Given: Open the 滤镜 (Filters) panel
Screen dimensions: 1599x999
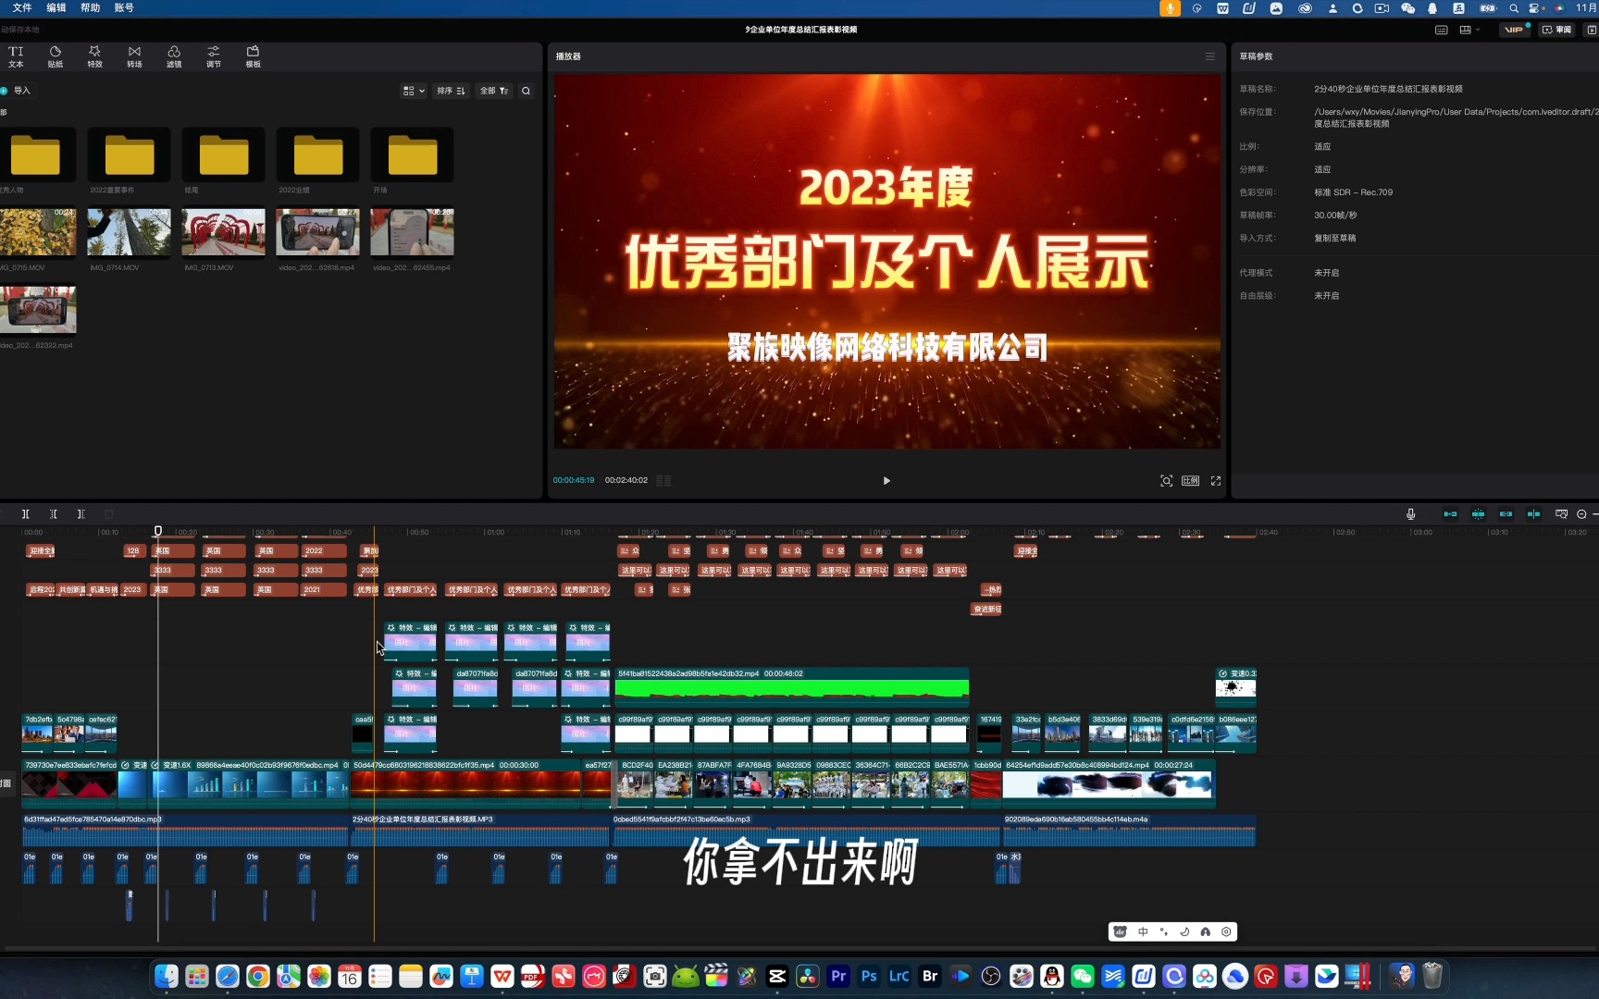Looking at the screenshot, I should click(173, 56).
